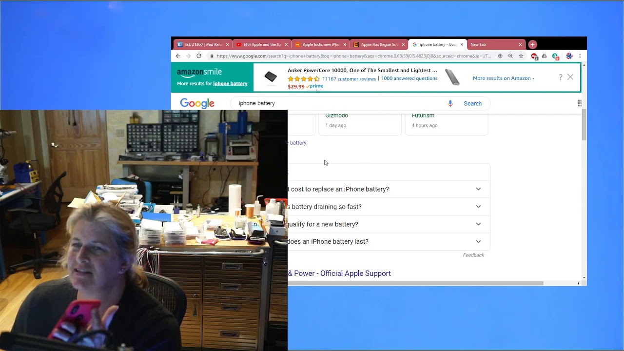Close the New Tab tab
This screenshot has width=624, height=351.
click(x=520, y=44)
